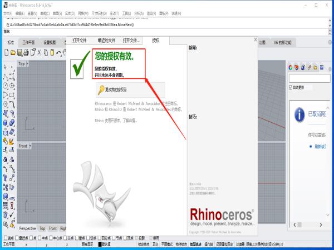The image size is (334, 250).
Task: Open the 曲线(C) menu
Action: pos(45,13)
